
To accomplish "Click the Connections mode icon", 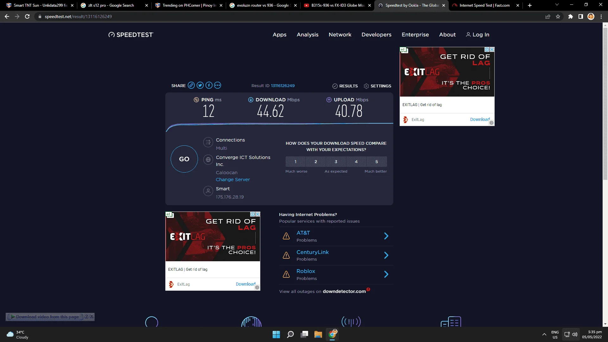I will coord(208,142).
